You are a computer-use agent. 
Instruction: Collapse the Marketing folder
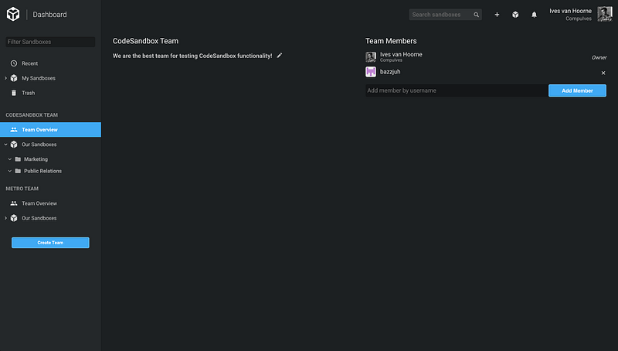pos(10,159)
